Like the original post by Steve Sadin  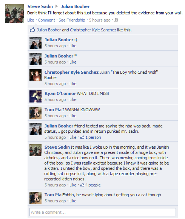point(31,20)
